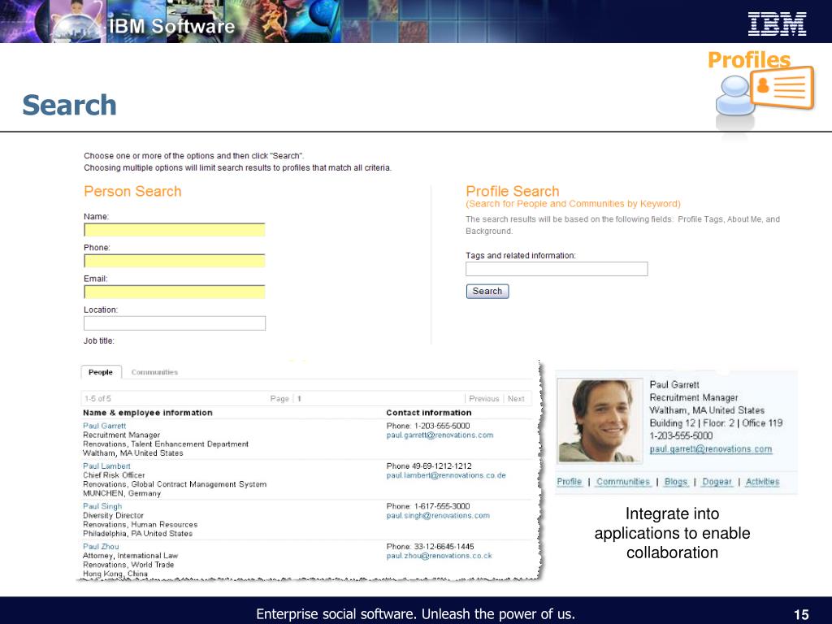Click 'Recruitment Manager' text in results list
The width and height of the screenshot is (832, 624).
(122, 435)
